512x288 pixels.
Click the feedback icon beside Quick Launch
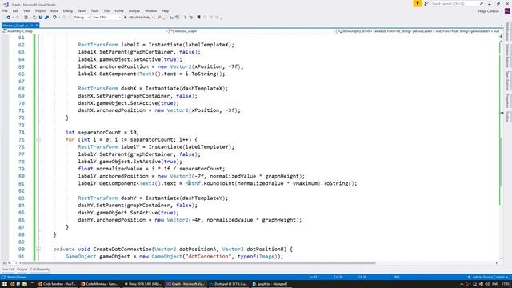click(x=426, y=3)
